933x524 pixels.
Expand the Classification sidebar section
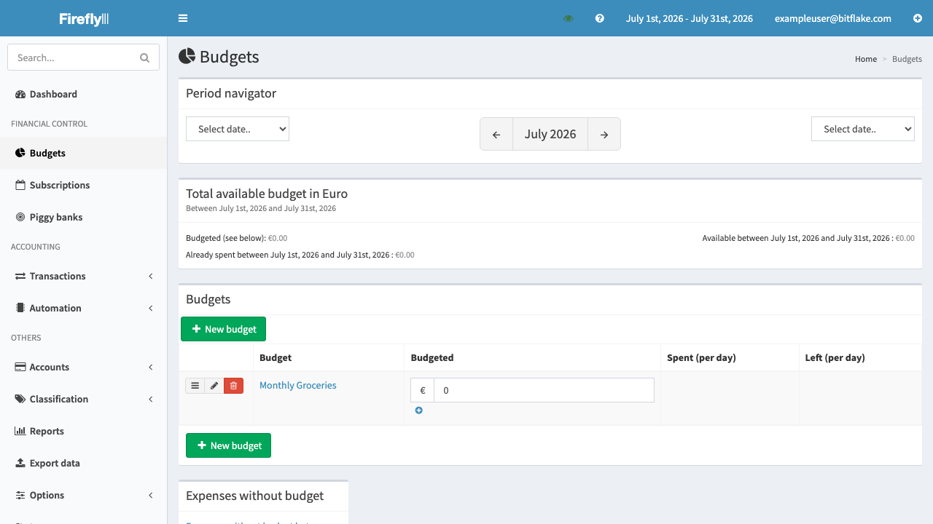84,399
